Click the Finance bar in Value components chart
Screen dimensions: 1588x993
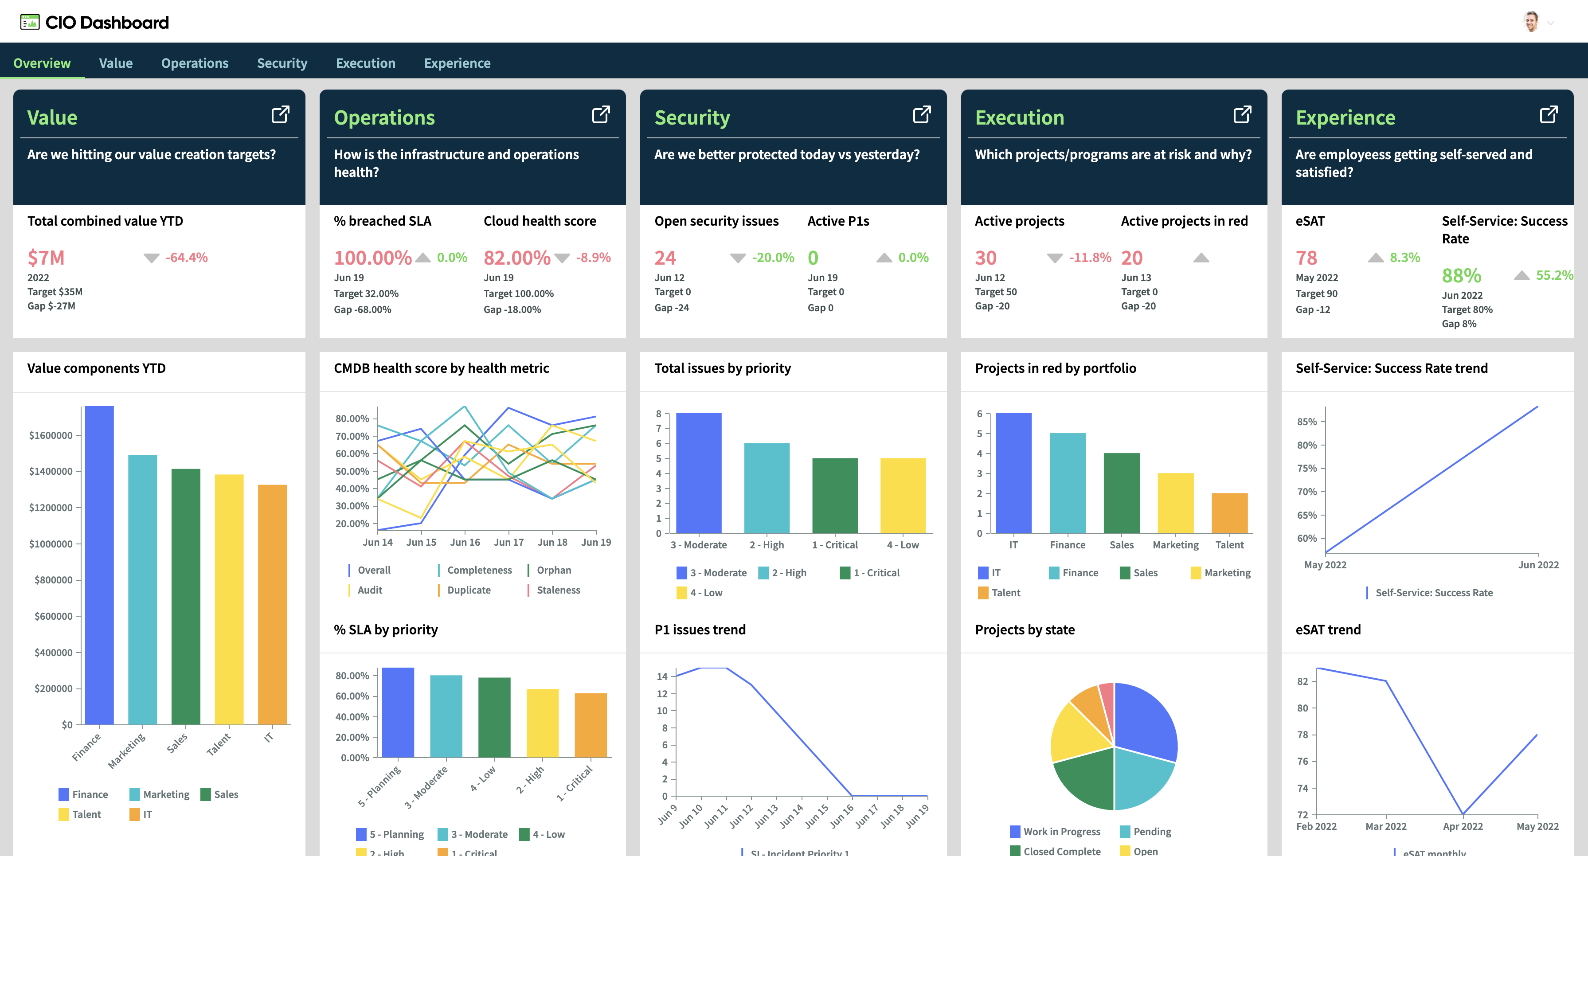pos(99,566)
